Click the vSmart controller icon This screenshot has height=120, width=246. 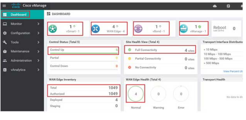pyautogui.click(x=53, y=29)
